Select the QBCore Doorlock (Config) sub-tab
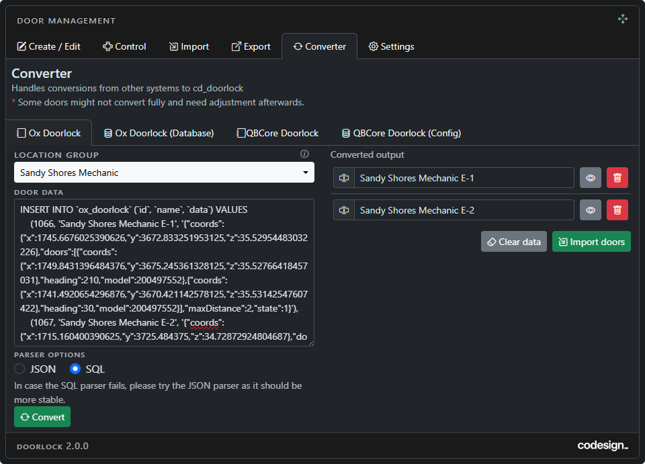The image size is (645, 464). pos(401,133)
